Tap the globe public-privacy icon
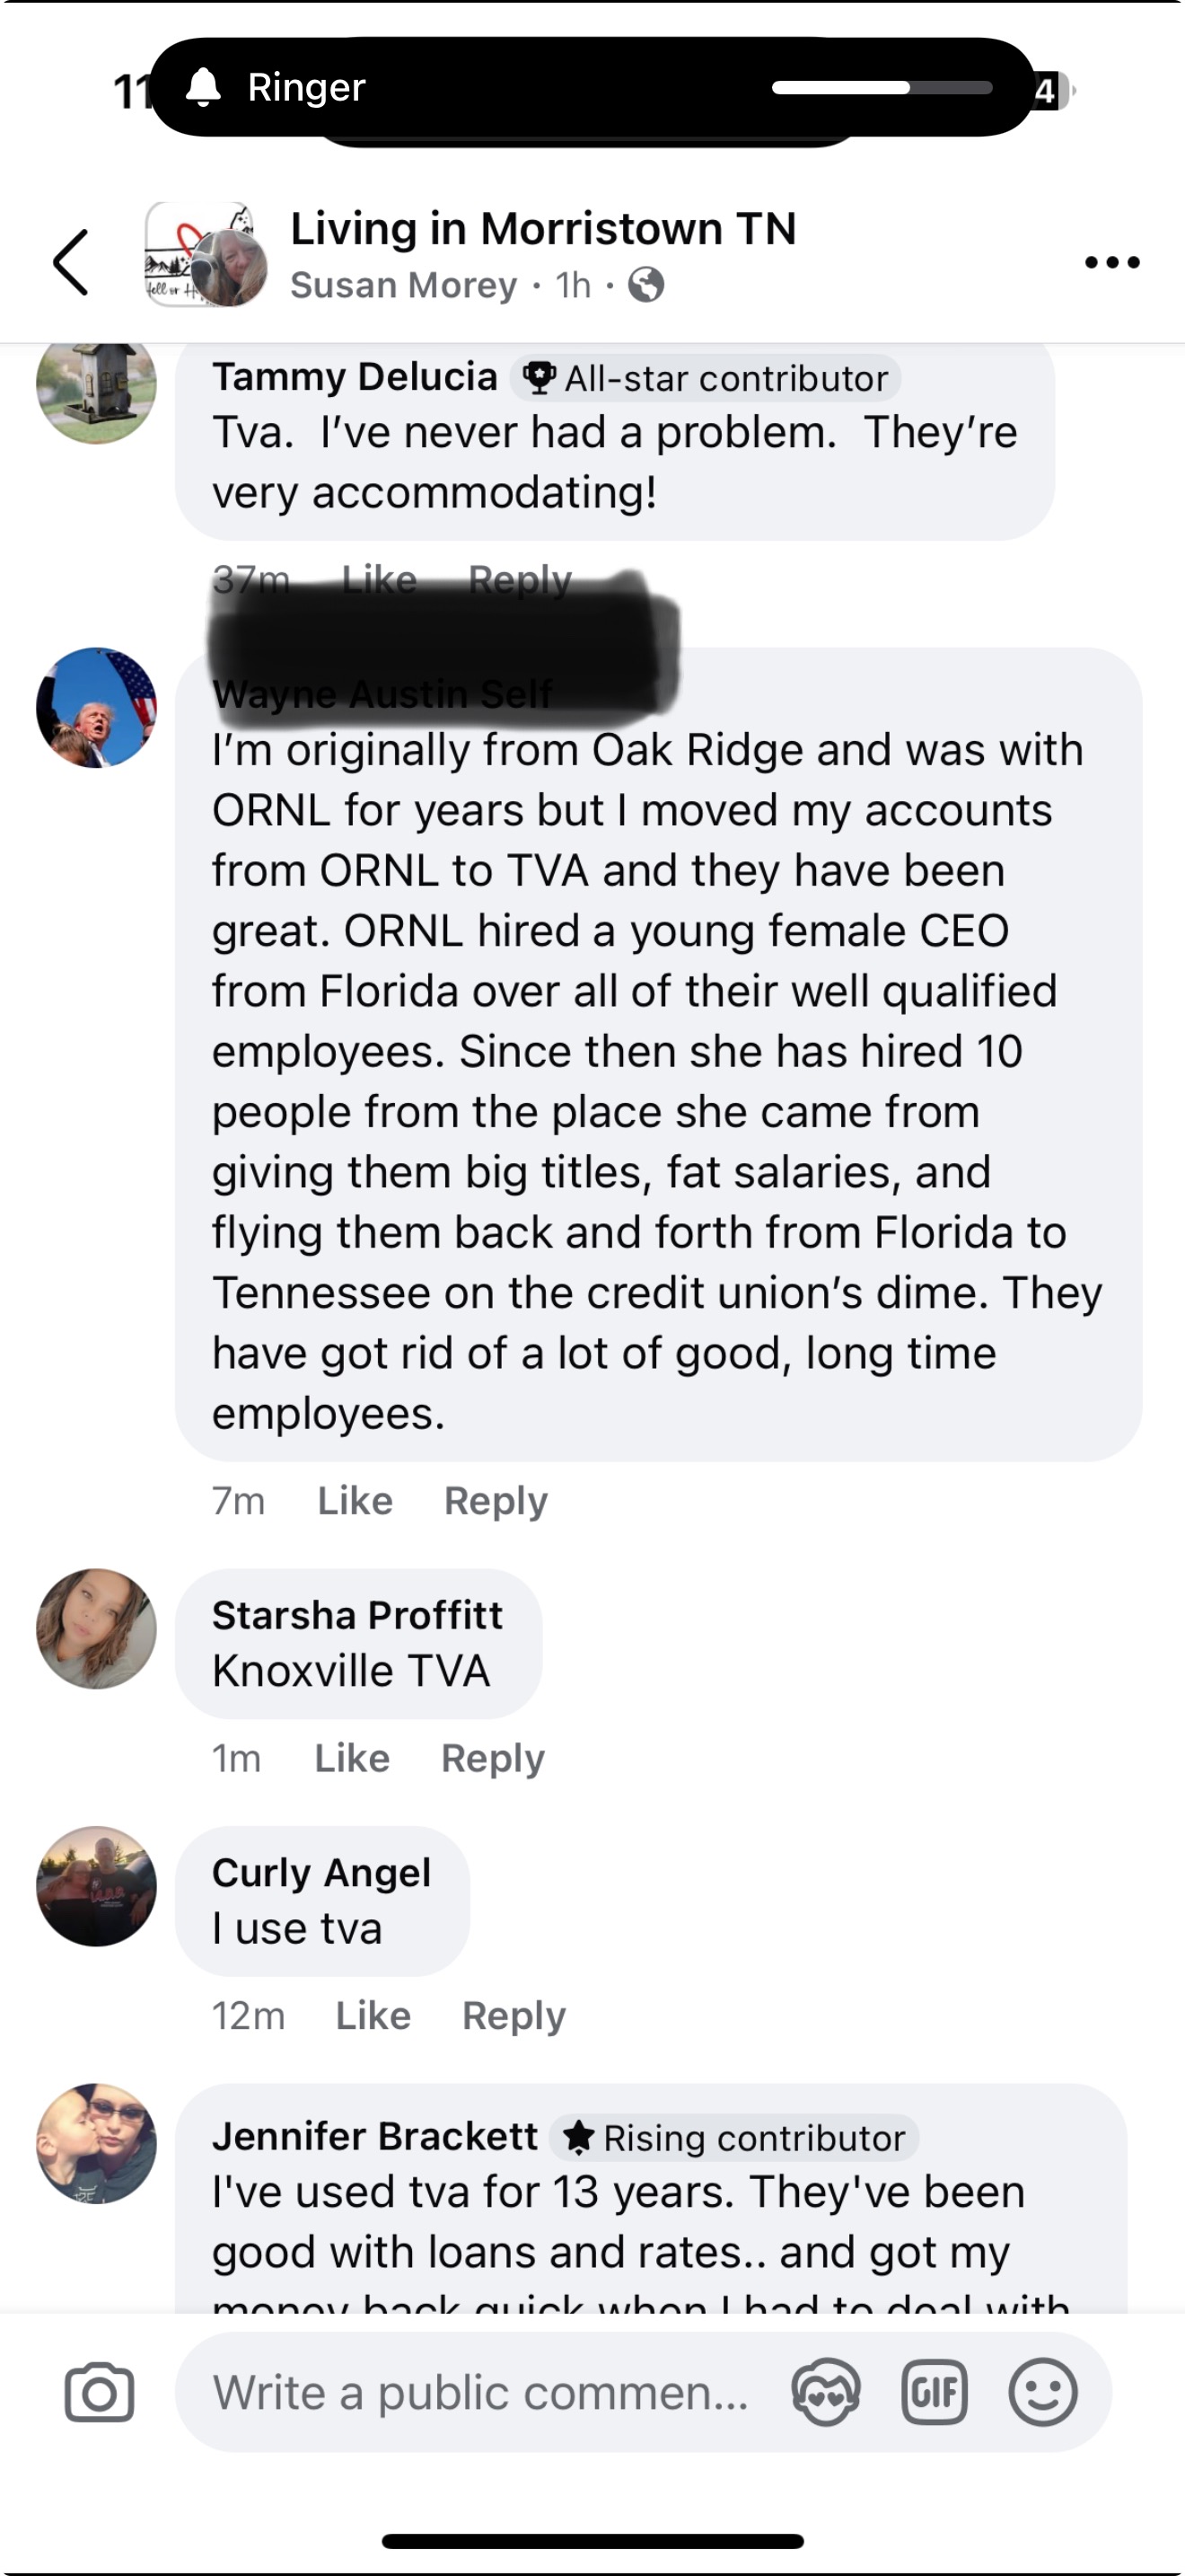This screenshot has height=2576, width=1185. click(x=646, y=285)
